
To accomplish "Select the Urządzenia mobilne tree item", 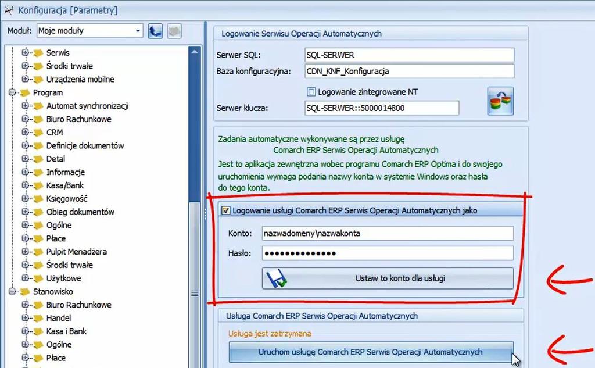I will click(x=80, y=80).
